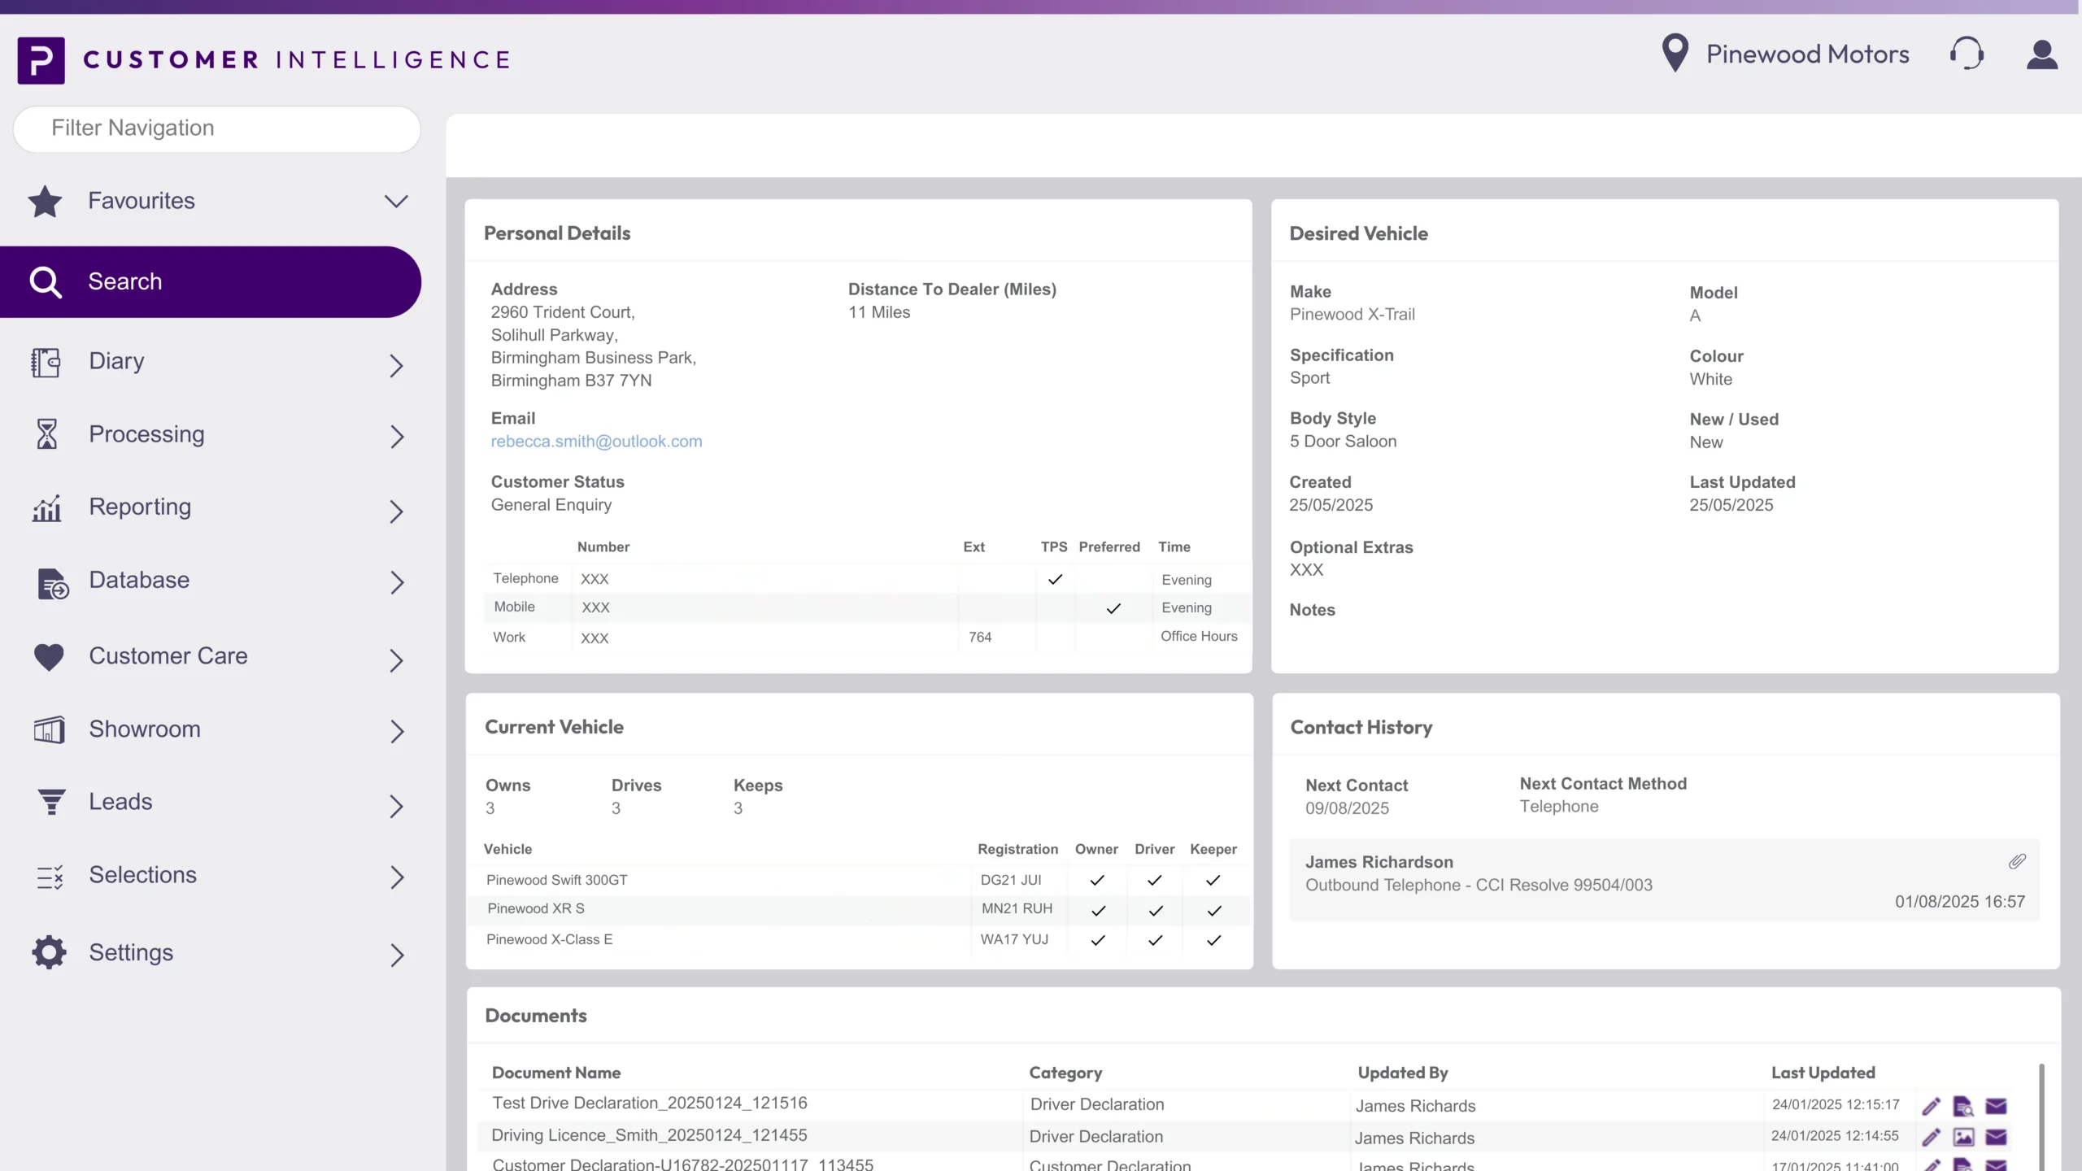Click the Documents list vertical scrollbar

[x=2041, y=1116]
